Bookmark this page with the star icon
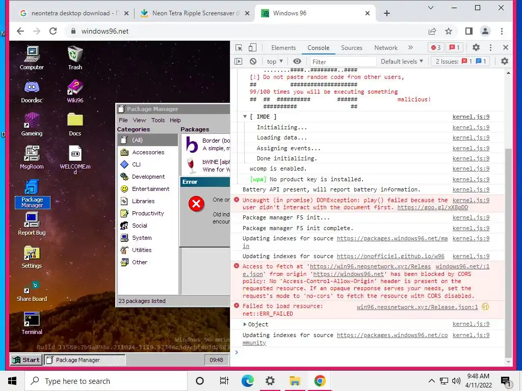This screenshot has height=391, width=522. coord(449,31)
